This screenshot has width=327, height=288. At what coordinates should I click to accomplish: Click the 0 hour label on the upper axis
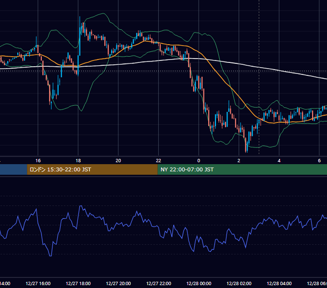pyautogui.click(x=199, y=160)
